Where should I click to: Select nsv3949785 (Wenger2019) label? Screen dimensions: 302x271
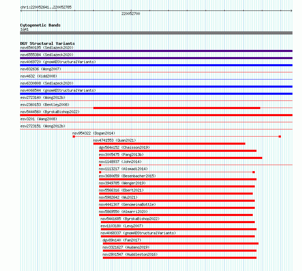(122, 183)
